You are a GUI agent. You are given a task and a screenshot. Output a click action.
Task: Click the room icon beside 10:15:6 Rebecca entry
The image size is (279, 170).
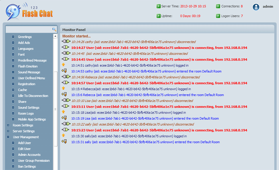click(64, 95)
